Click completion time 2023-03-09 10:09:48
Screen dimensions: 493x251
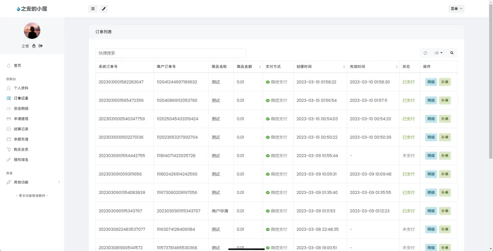point(370,174)
